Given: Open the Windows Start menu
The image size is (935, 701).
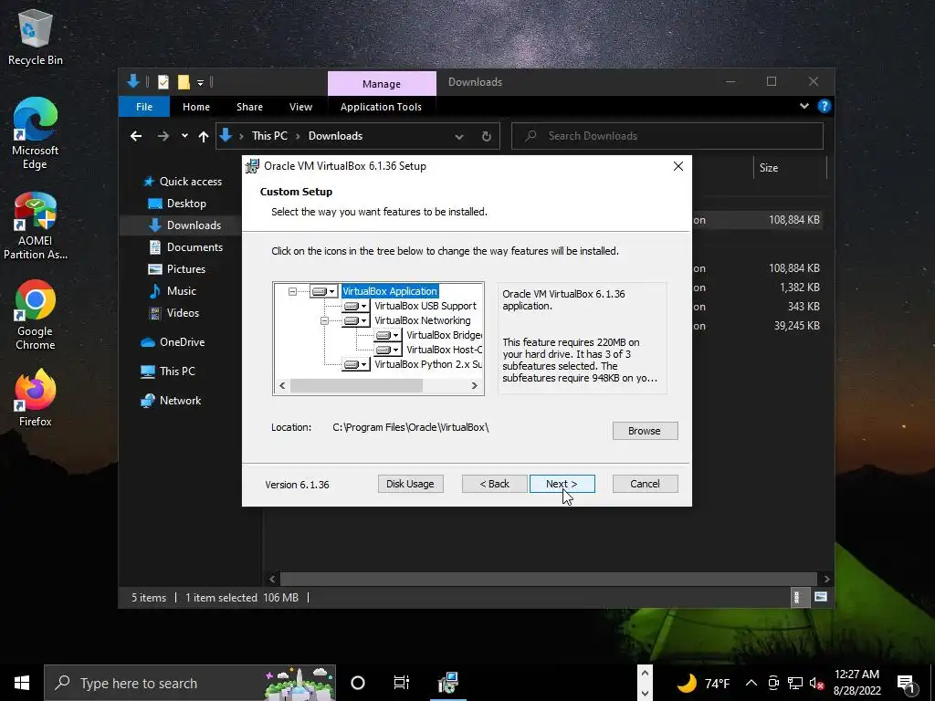Looking at the screenshot, I should 22,683.
